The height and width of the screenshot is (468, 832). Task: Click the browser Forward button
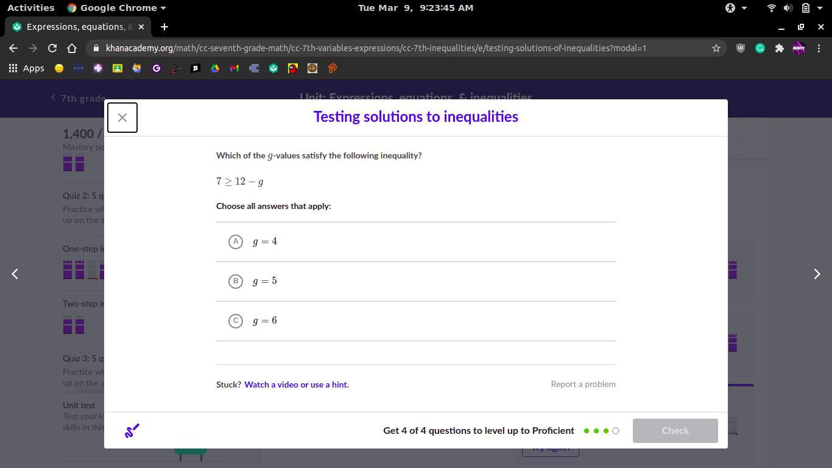tap(33, 48)
